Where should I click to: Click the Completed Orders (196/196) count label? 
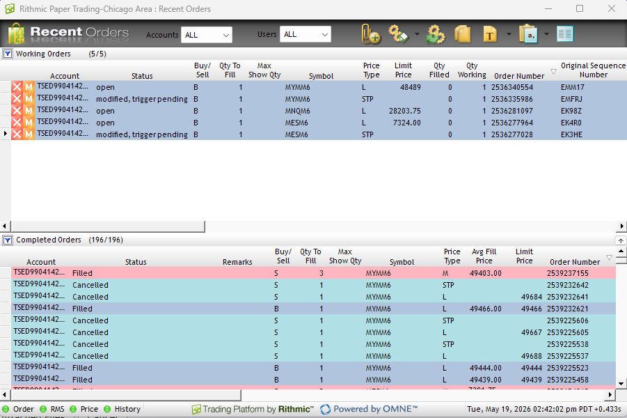(106, 240)
